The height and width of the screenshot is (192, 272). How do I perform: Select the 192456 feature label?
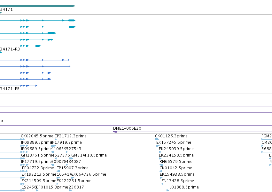click(x=29, y=187)
